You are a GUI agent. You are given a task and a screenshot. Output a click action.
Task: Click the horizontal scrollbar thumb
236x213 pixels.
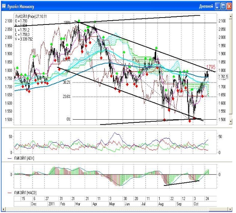[218, 209]
